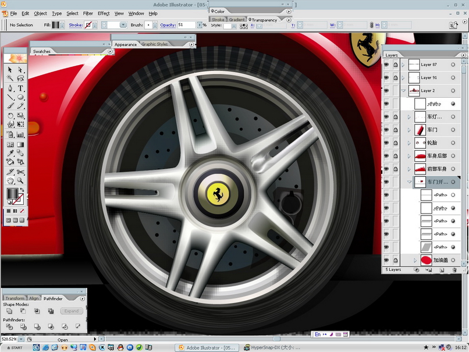
Task: Delete selection with Layers trash icon
Action: pyautogui.click(x=454, y=270)
